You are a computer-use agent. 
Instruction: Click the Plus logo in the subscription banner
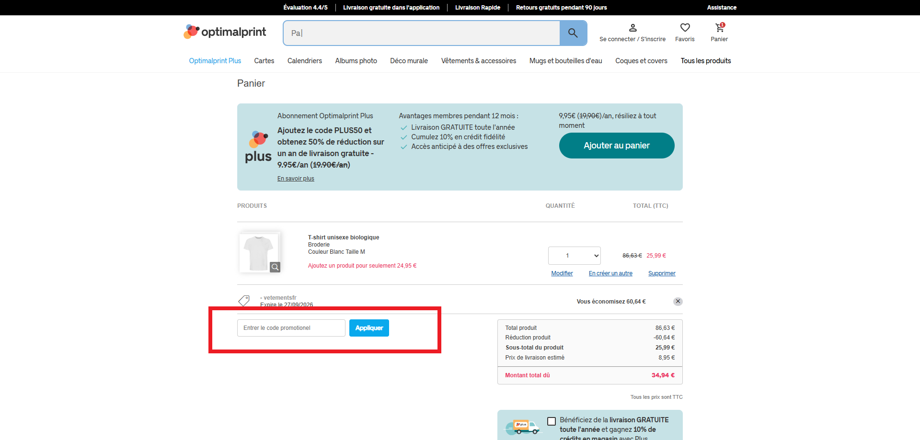tap(258, 147)
